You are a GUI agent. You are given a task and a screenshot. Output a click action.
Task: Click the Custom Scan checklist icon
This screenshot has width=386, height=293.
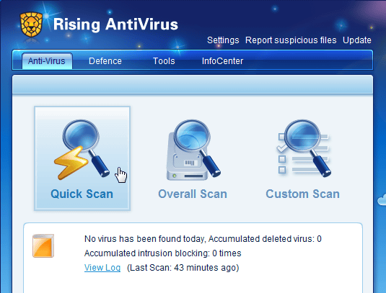coord(304,148)
